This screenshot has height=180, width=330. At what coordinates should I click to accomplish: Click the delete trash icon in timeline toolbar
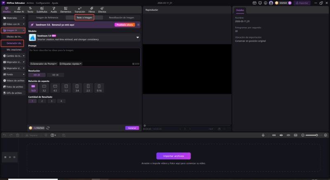(x=17, y=135)
